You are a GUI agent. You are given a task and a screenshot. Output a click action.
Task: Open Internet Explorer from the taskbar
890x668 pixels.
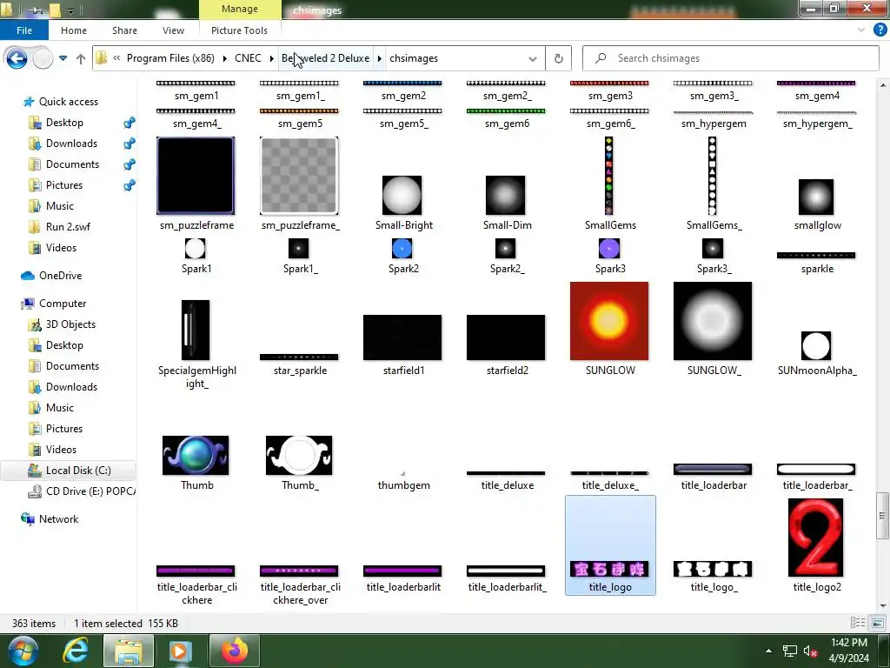coord(76,651)
